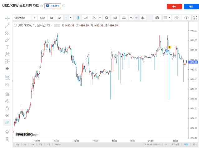Toggle hide all drawings eye icon
The width and height of the screenshot is (199, 148).
coord(7,115)
